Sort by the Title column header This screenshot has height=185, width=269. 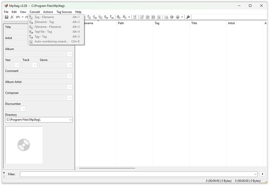(x=208, y=23)
